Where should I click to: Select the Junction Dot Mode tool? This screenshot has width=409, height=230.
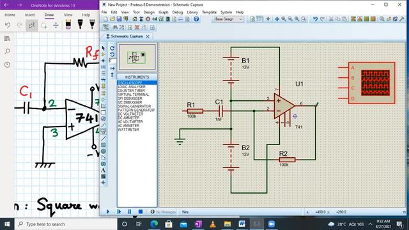pos(104,61)
